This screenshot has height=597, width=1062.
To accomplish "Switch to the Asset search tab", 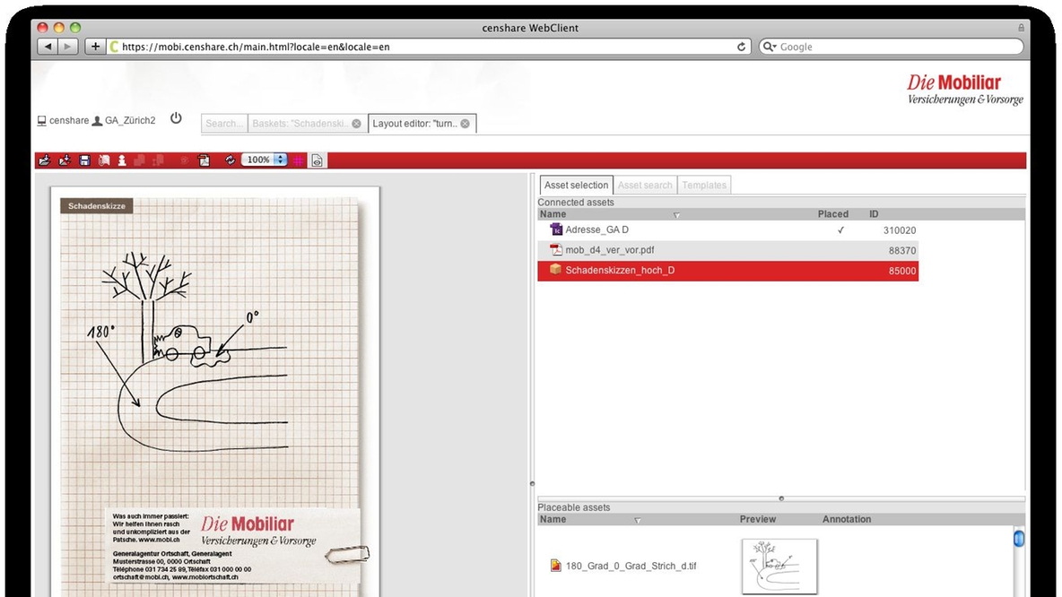I will (x=645, y=186).
